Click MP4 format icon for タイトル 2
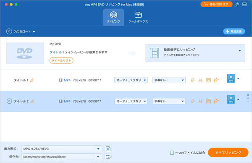The width and height of the screenshot is (252, 163). (x=231, y=100)
